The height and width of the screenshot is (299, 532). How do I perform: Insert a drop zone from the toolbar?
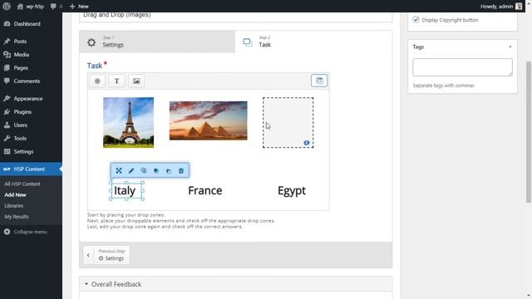[x=97, y=81]
